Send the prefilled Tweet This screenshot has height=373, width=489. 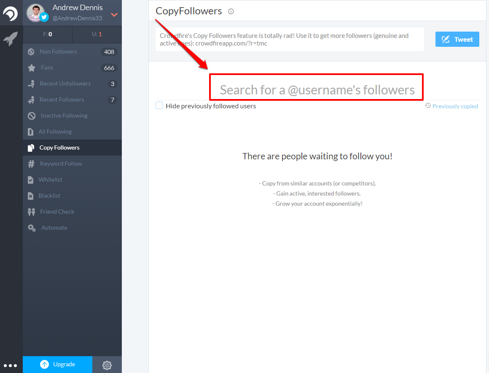[x=457, y=39]
